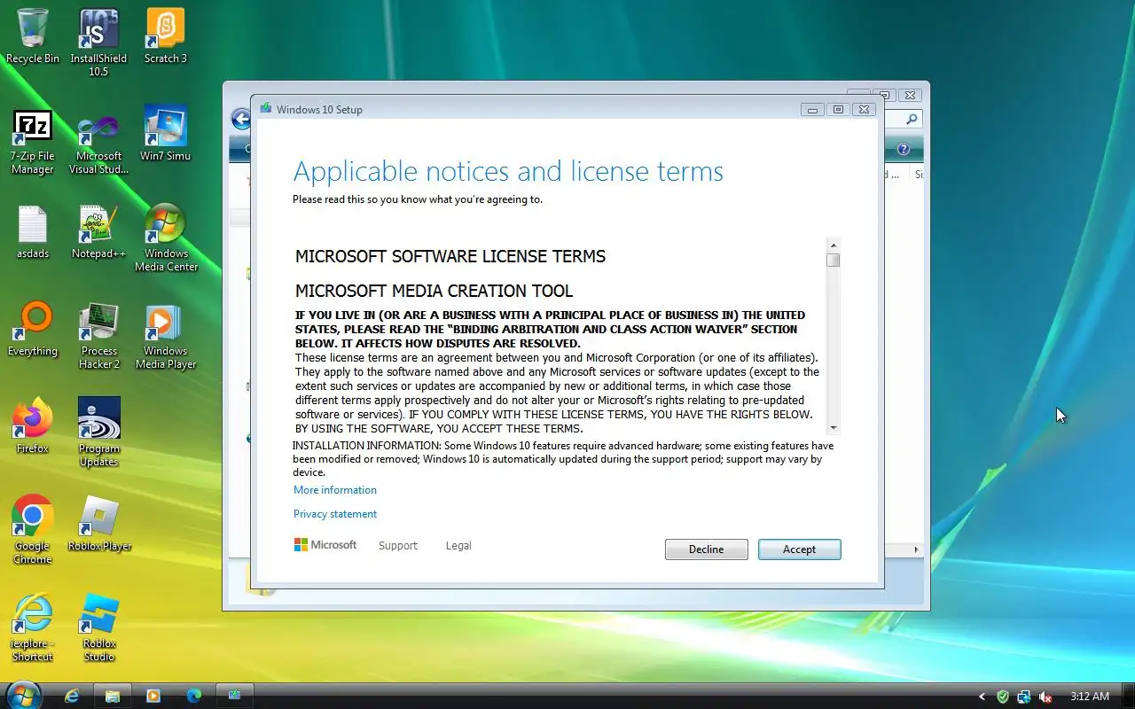Close the Windows 10 Setup window
Viewport: 1135px width, 709px height.
(865, 110)
